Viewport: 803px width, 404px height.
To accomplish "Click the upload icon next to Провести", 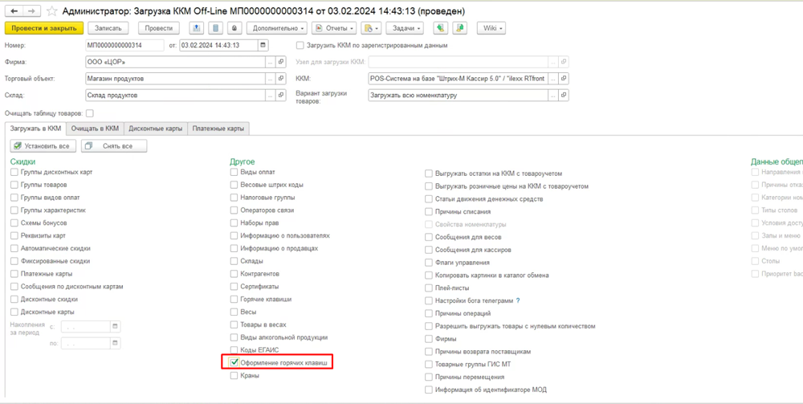I will point(196,28).
